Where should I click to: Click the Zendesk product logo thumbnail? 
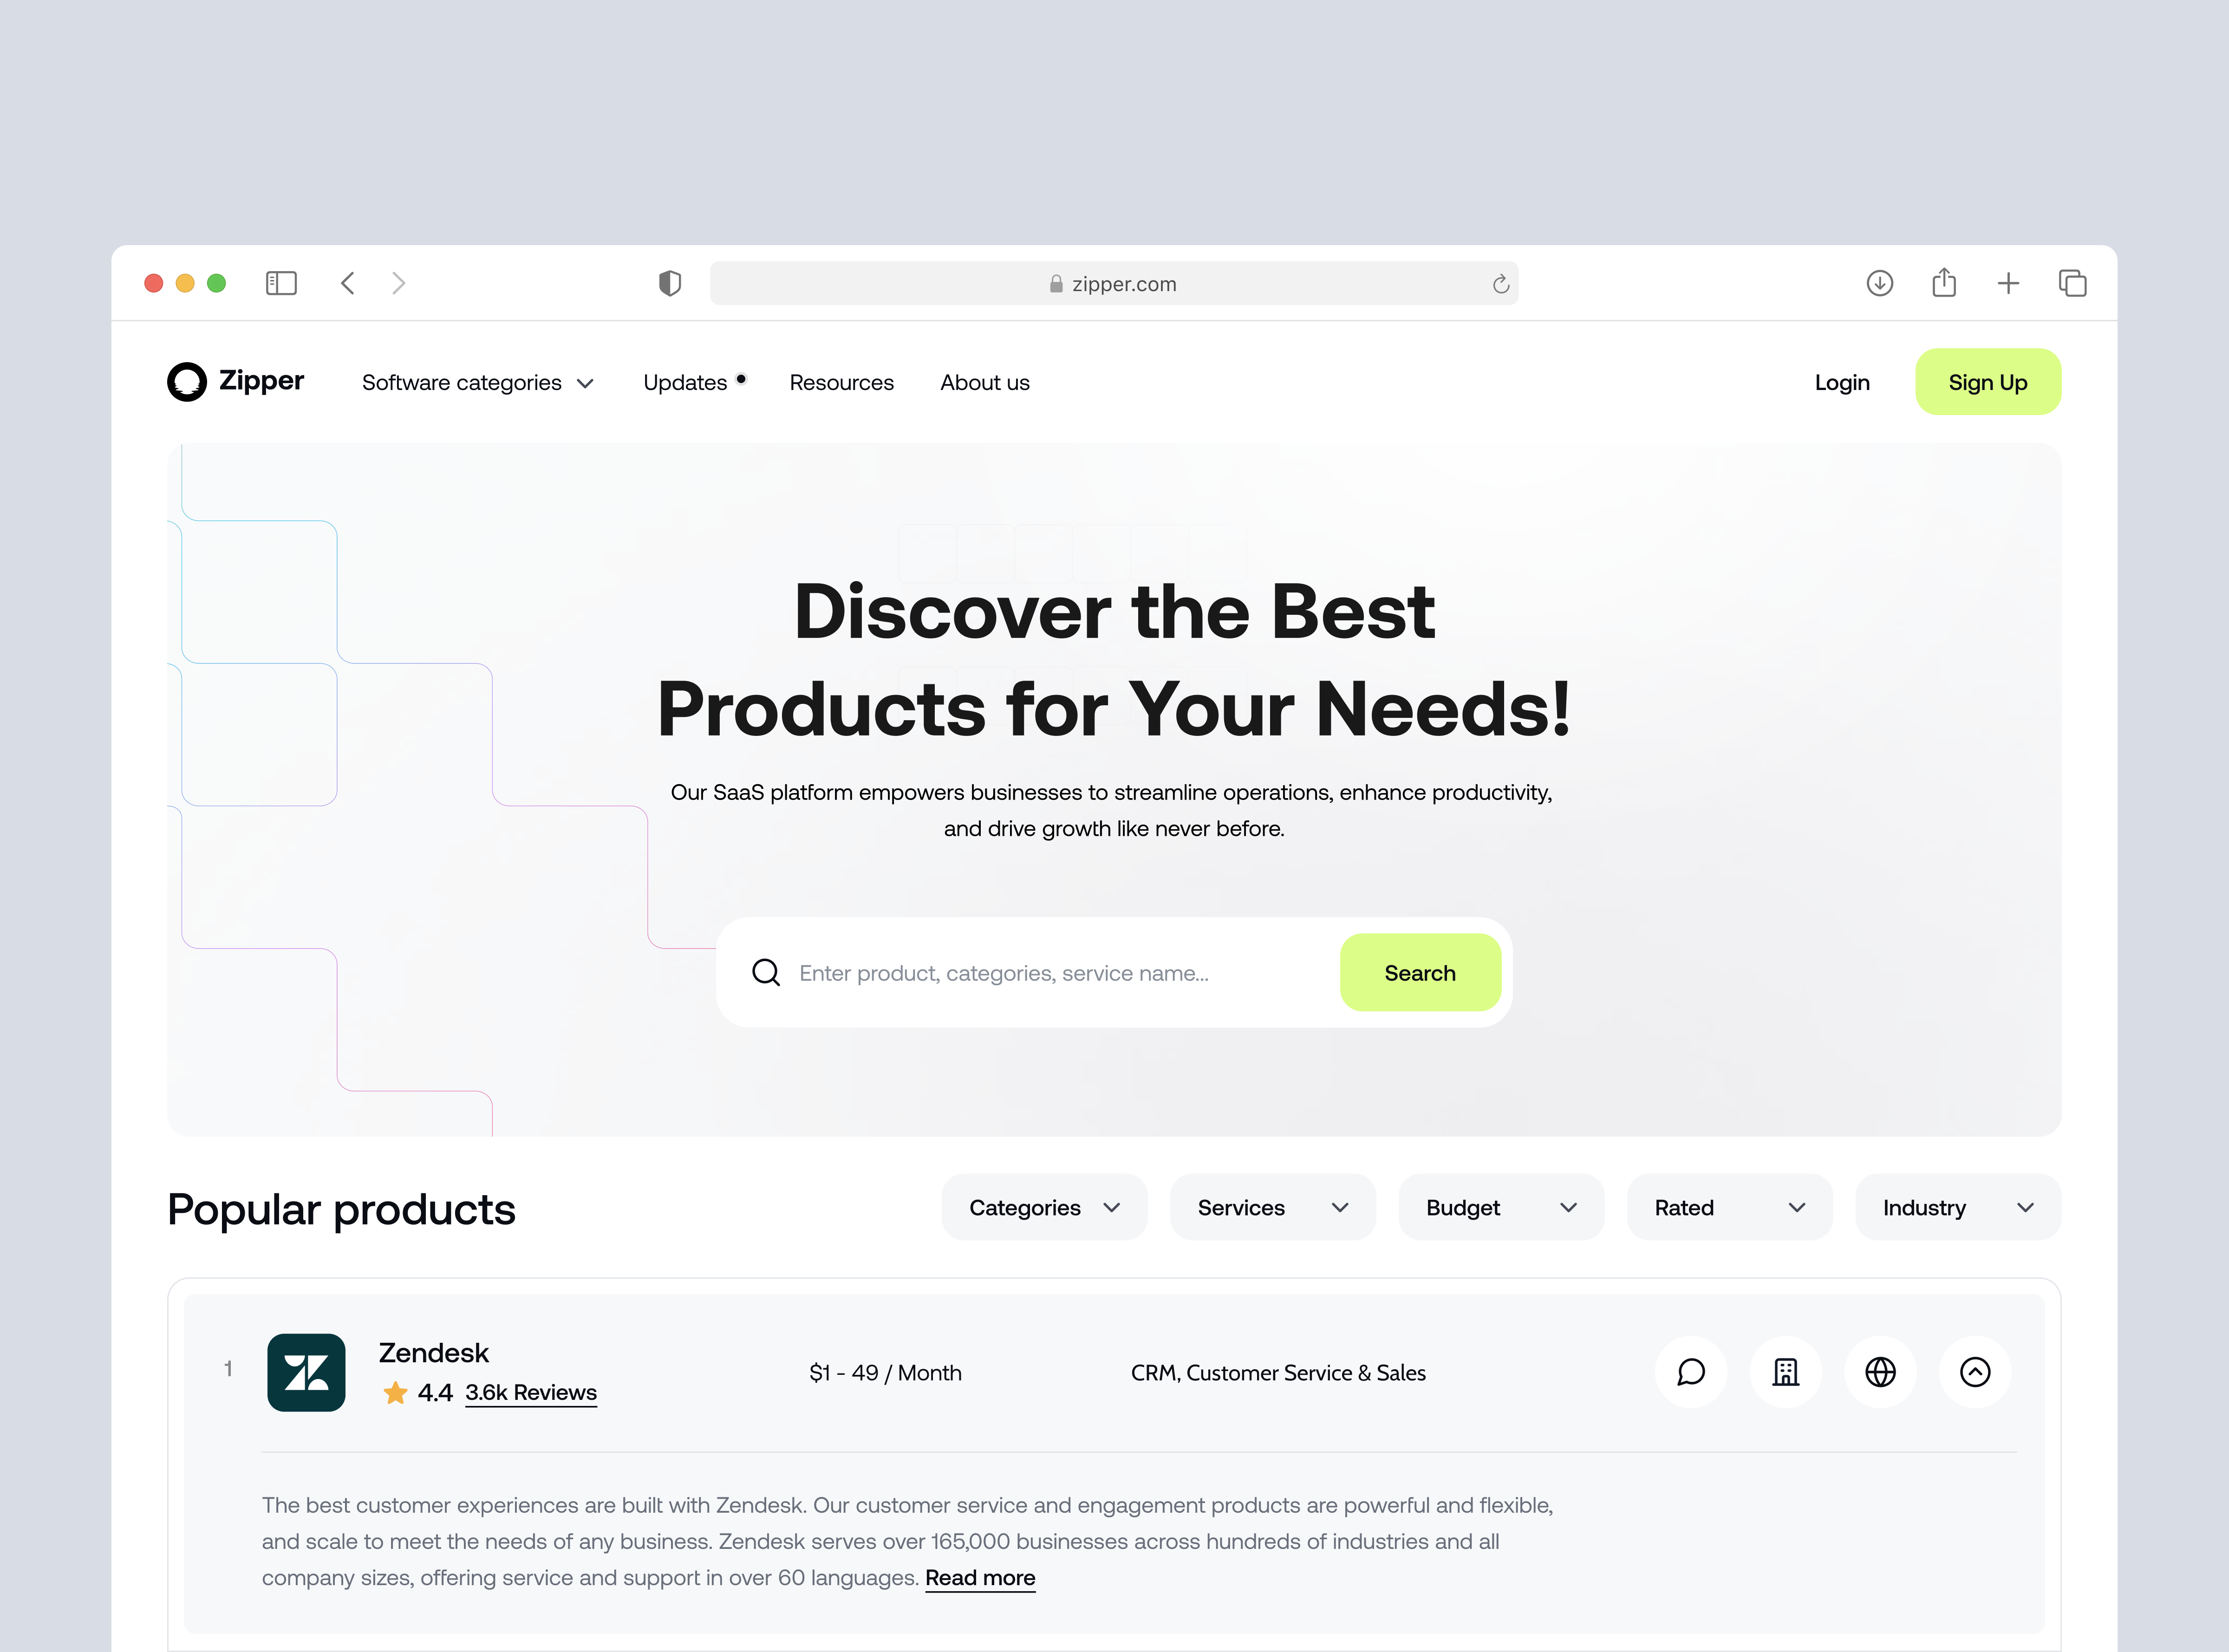[x=306, y=1372]
